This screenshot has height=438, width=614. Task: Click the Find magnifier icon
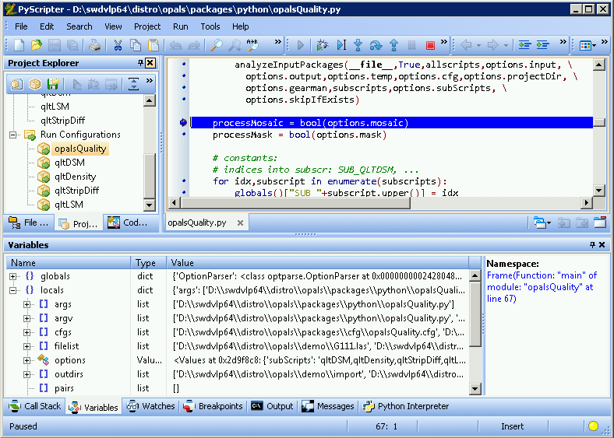pyautogui.click(x=216, y=45)
